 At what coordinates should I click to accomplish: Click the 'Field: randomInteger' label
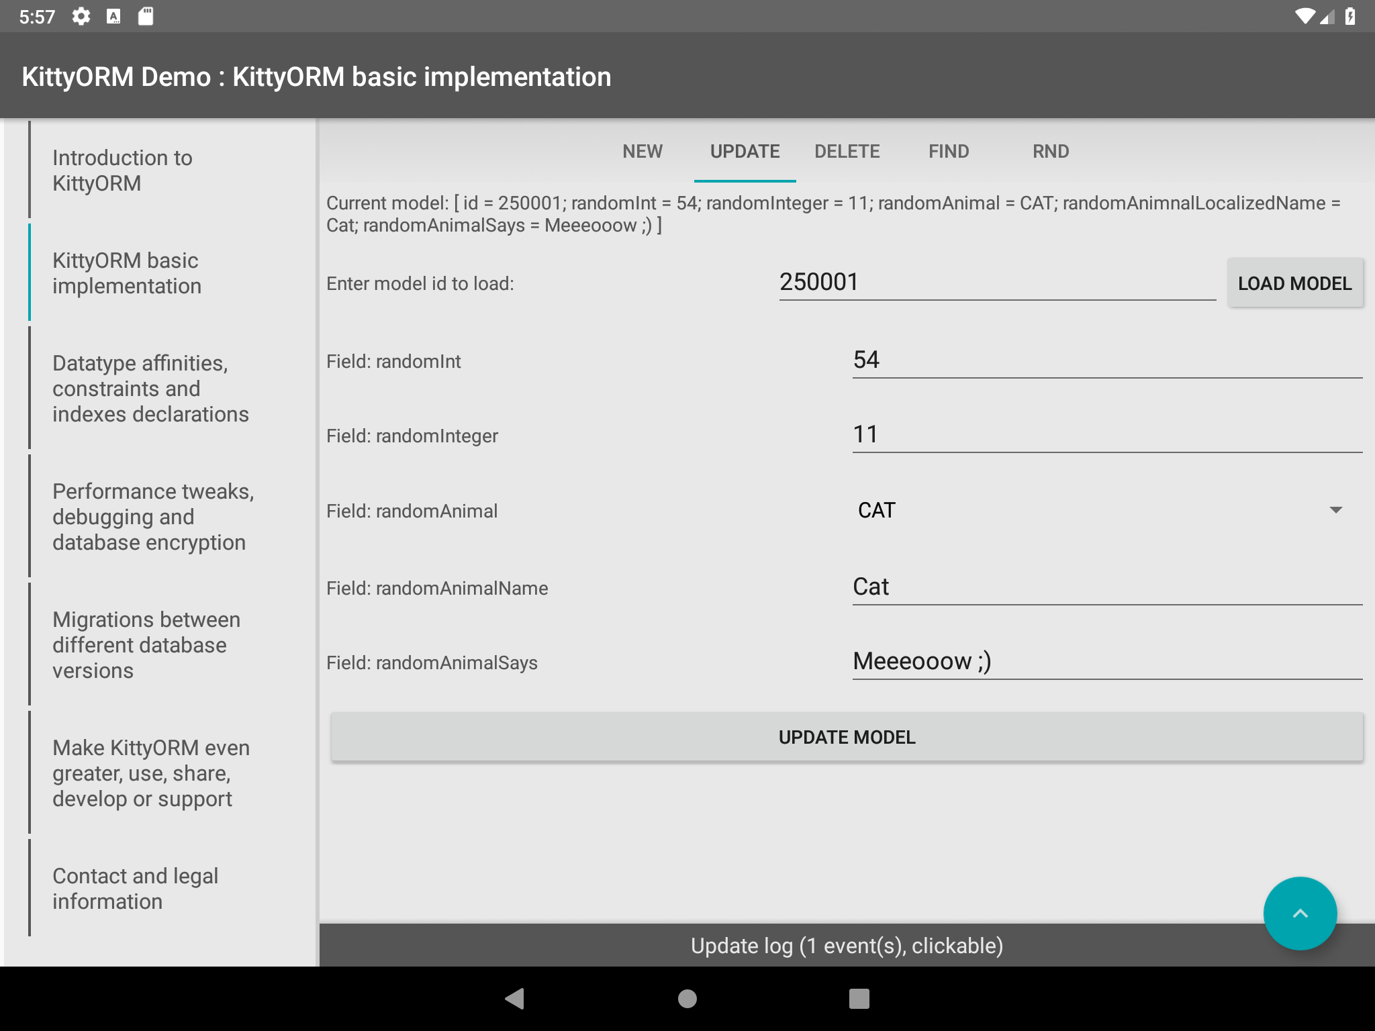(412, 436)
